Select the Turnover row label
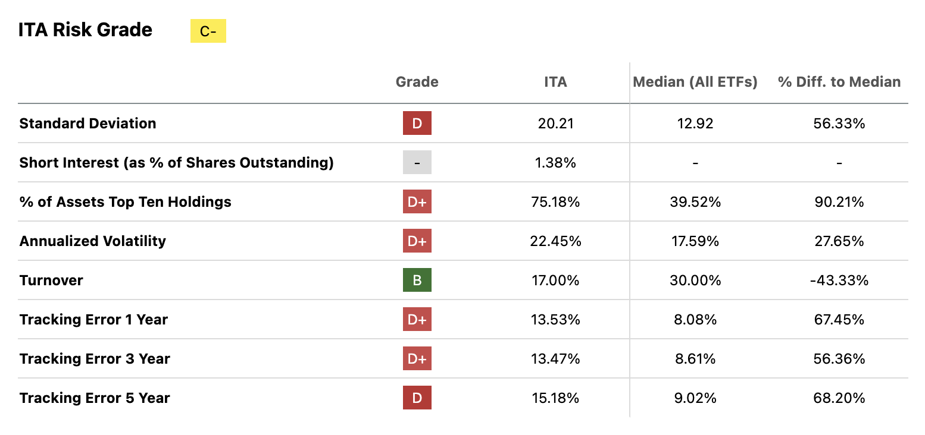The image size is (925, 435). pos(51,280)
